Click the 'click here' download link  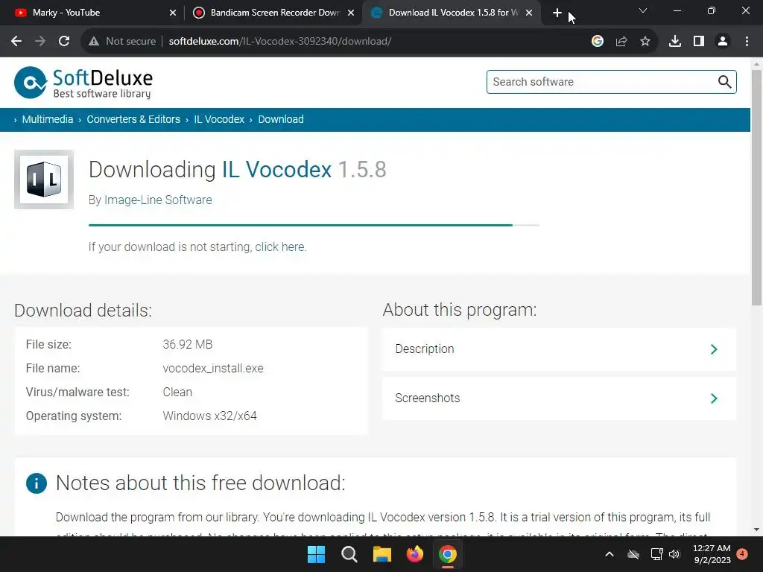click(x=280, y=247)
